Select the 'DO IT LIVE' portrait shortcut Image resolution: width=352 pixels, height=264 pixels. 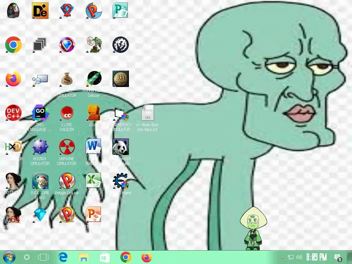tap(13, 181)
